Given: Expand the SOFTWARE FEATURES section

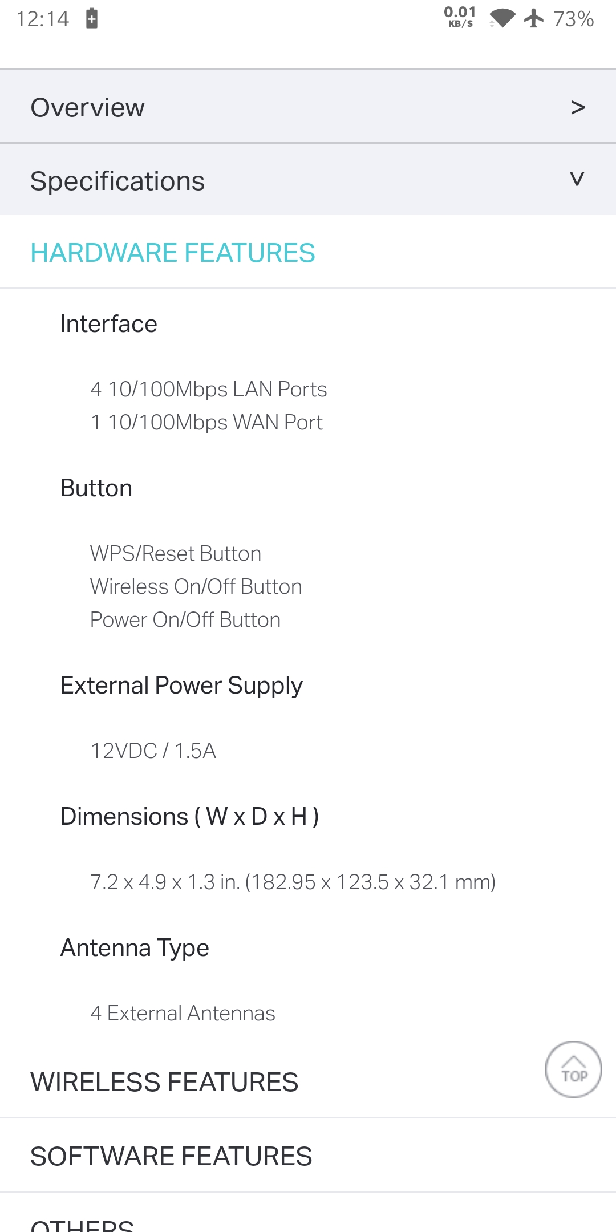Looking at the screenshot, I should coord(171,1156).
